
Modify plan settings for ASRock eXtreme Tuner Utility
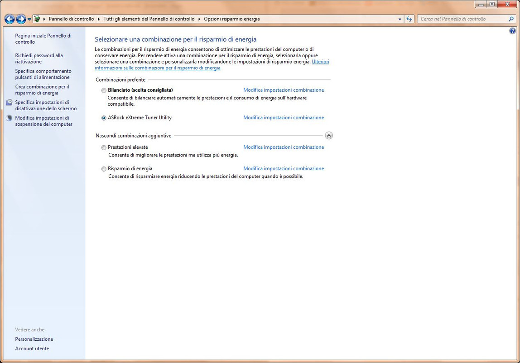coord(284,118)
